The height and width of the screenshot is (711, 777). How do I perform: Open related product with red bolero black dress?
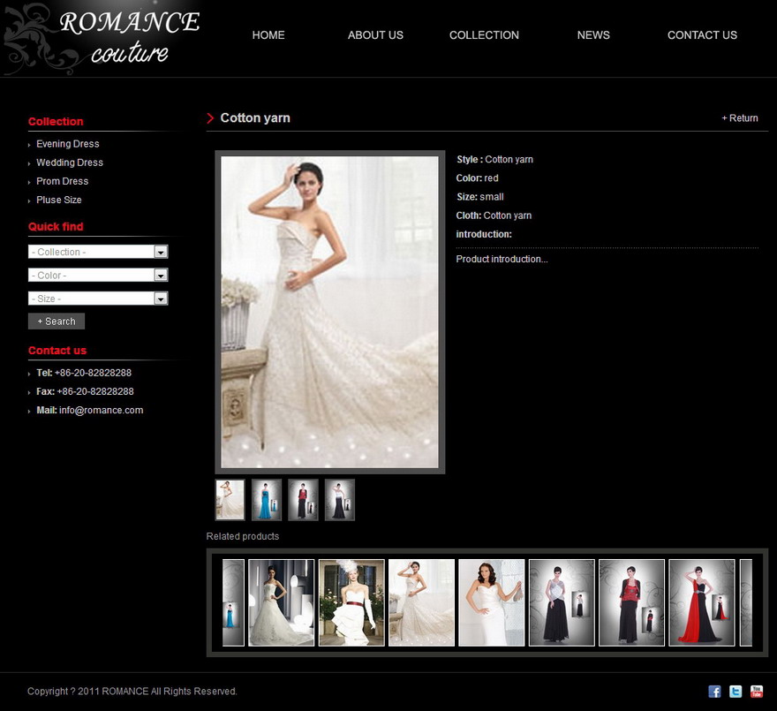pos(631,603)
